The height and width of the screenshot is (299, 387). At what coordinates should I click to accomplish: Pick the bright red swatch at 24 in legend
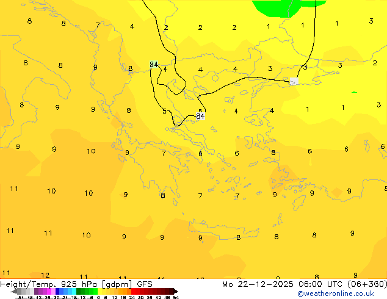(x=133, y=291)
